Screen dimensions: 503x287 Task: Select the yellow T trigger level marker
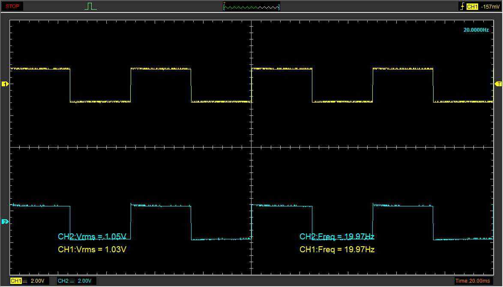(x=498, y=84)
